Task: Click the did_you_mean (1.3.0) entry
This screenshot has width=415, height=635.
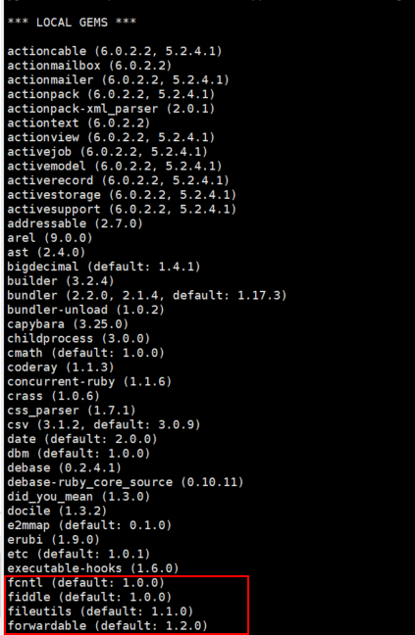Action: point(78,497)
